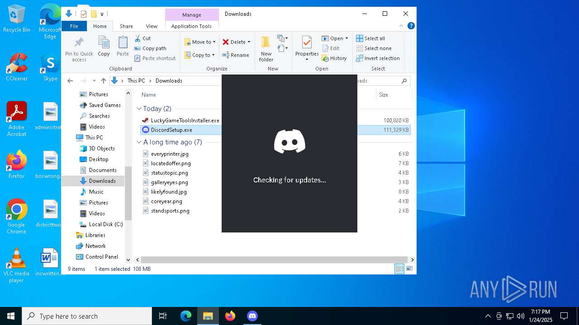
Task: Show file History
Action: (334, 58)
